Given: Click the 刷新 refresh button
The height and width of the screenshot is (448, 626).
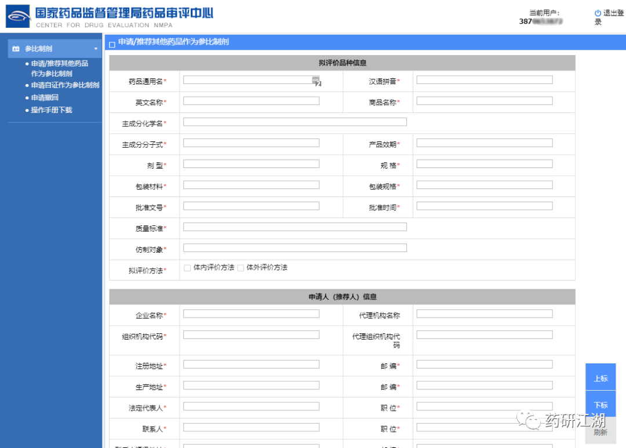Looking at the screenshot, I should (x=600, y=432).
